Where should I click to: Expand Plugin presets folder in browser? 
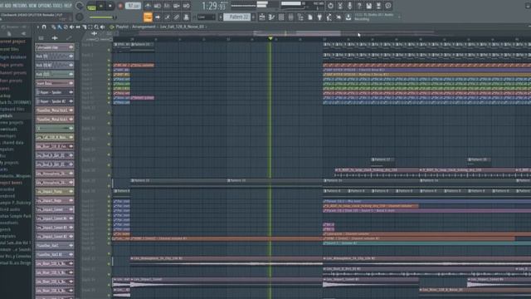pos(12,65)
